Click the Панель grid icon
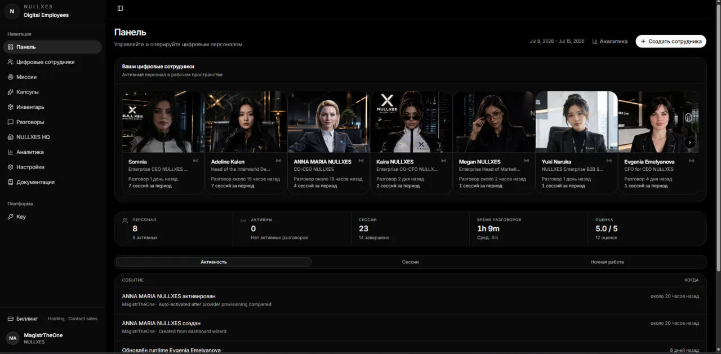This screenshot has width=721, height=354. (x=11, y=47)
